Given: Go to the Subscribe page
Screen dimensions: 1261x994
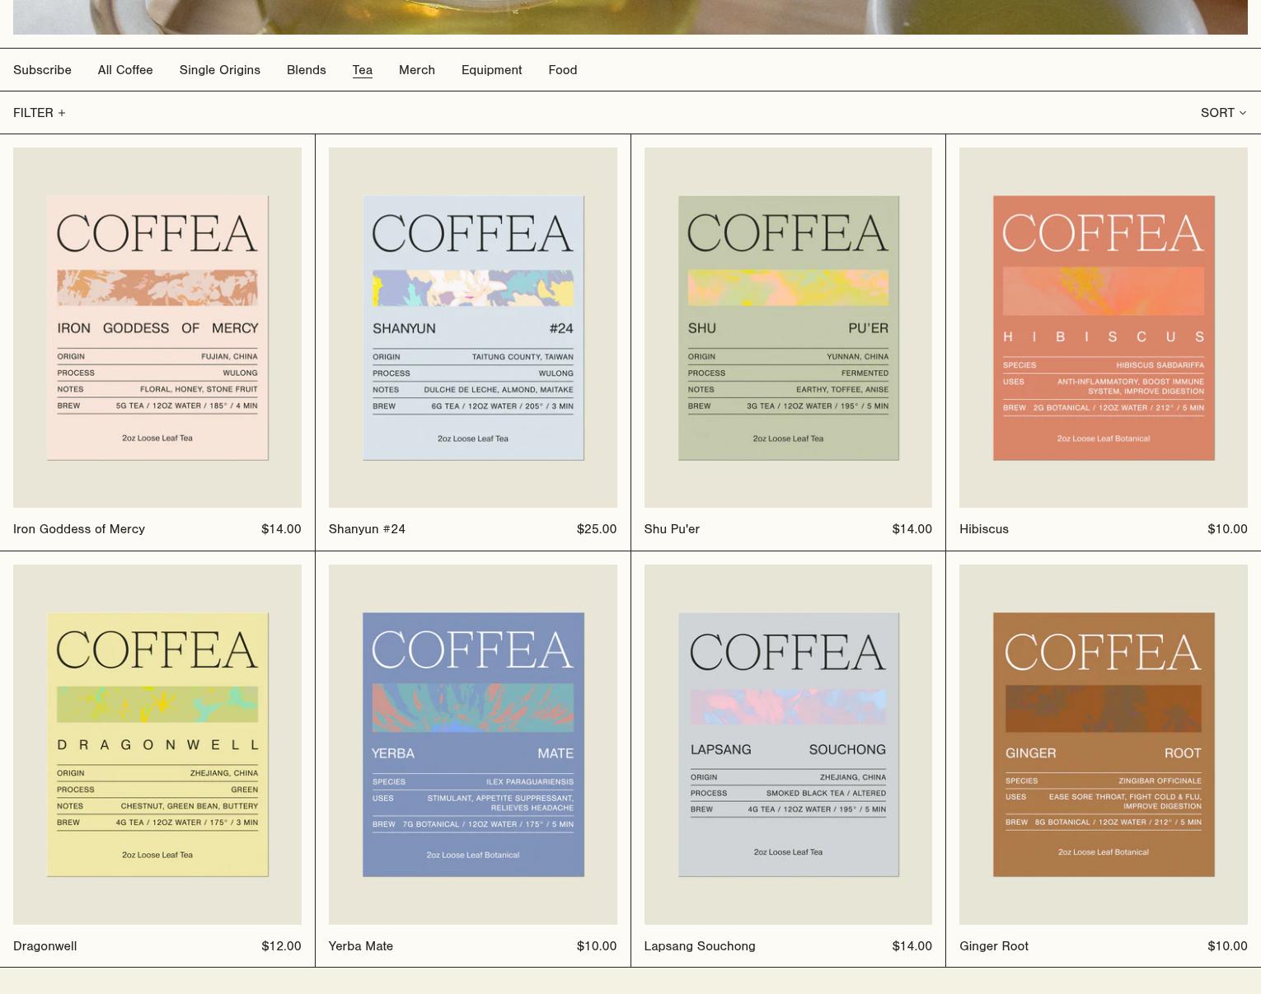Looking at the screenshot, I should coord(42,70).
